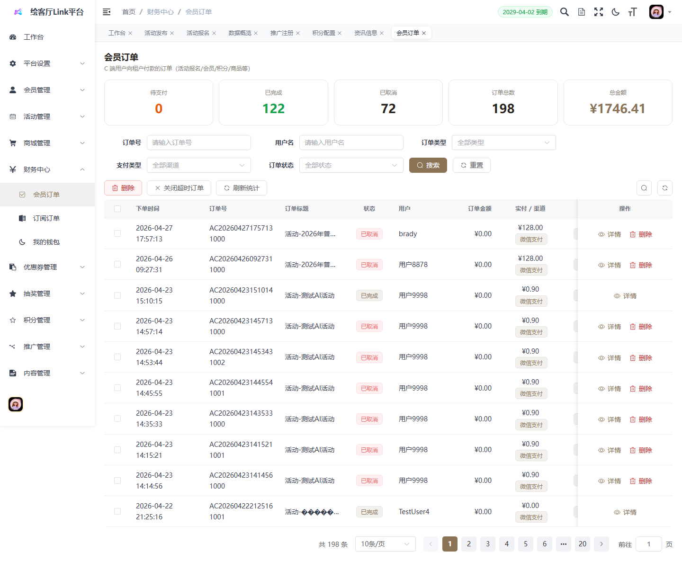The width and height of the screenshot is (682, 561).
Task: Click the 搜索 search button
Action: click(x=428, y=165)
